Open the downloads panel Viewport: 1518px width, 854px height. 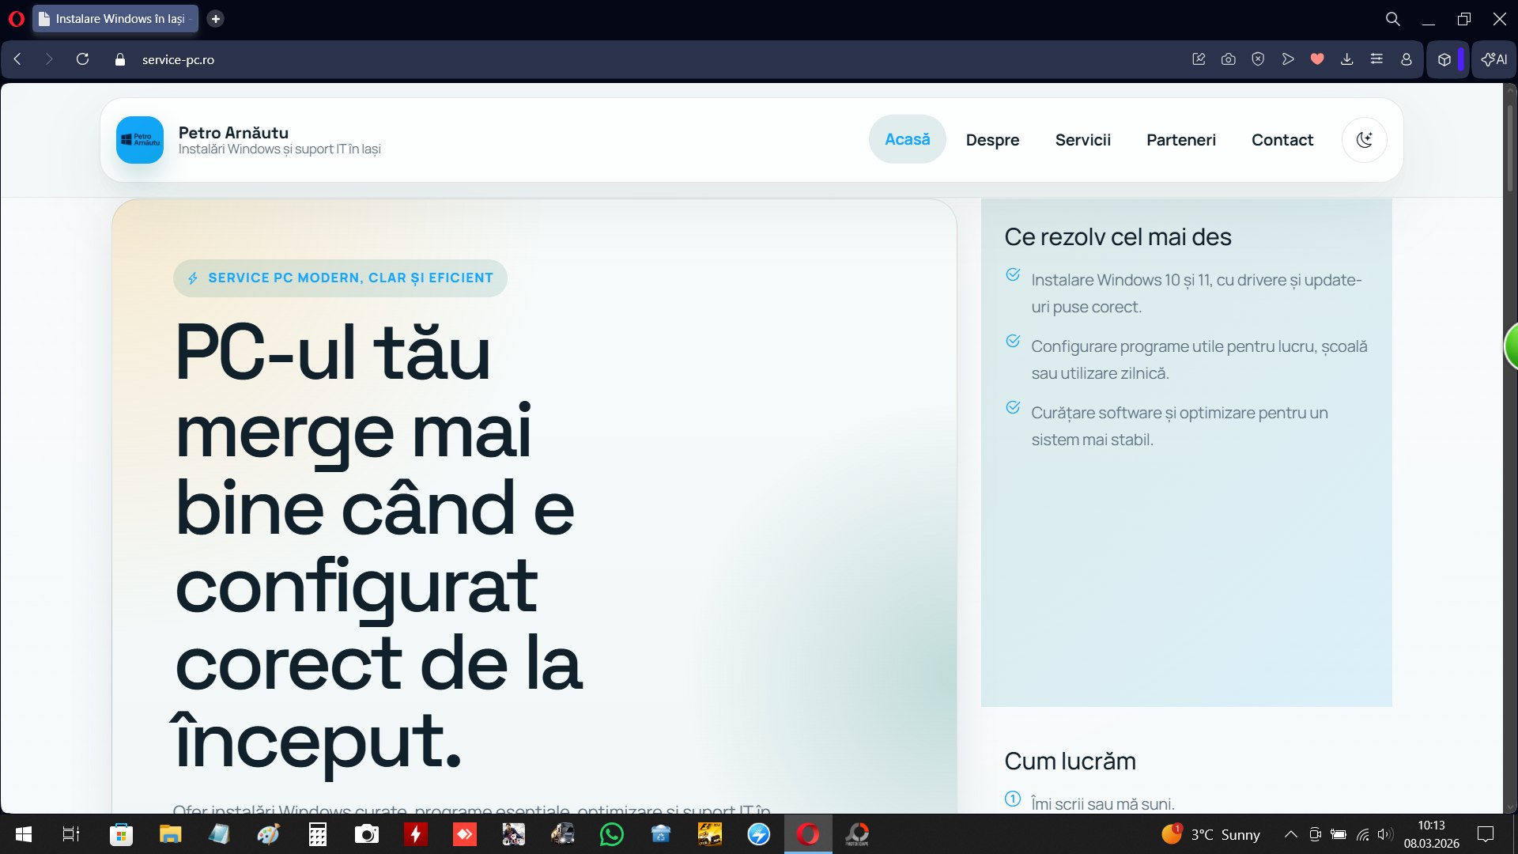(1346, 59)
